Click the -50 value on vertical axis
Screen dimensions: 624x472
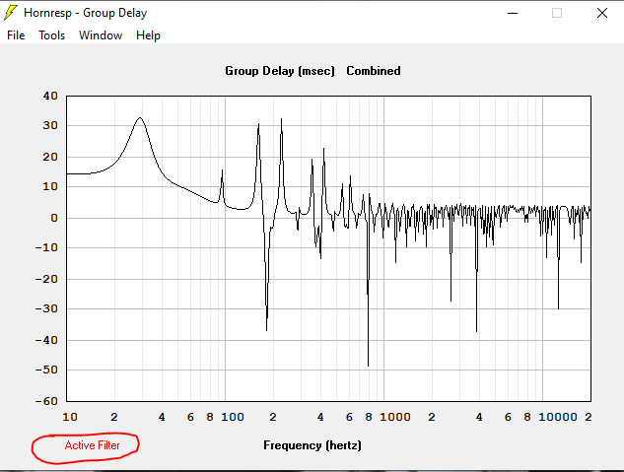(46, 370)
